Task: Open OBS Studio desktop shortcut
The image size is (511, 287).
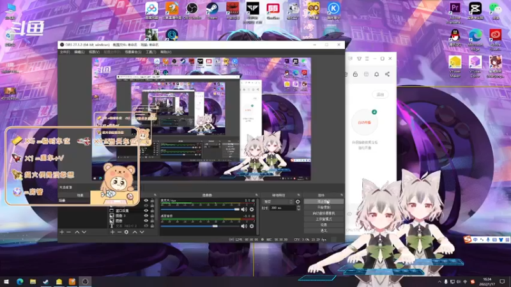Action: pos(192,11)
